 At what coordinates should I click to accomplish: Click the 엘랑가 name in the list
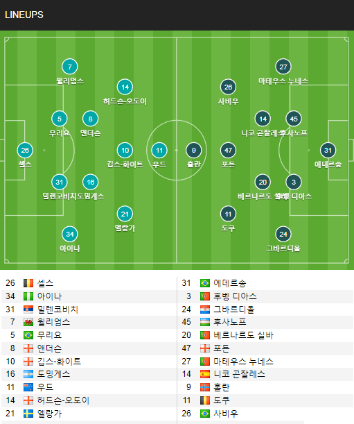tap(49, 413)
